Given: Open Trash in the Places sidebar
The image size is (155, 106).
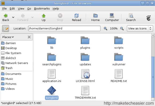Looking at the screenshot, I should pyautogui.click(x=17, y=68).
